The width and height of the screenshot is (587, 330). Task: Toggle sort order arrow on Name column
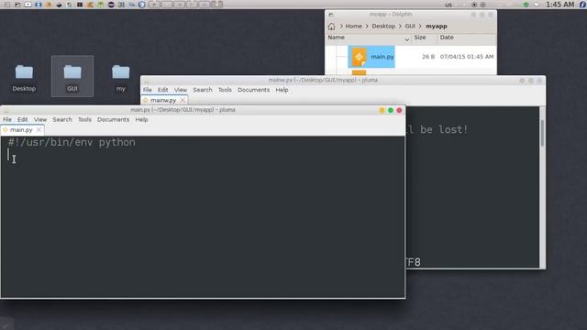click(407, 38)
